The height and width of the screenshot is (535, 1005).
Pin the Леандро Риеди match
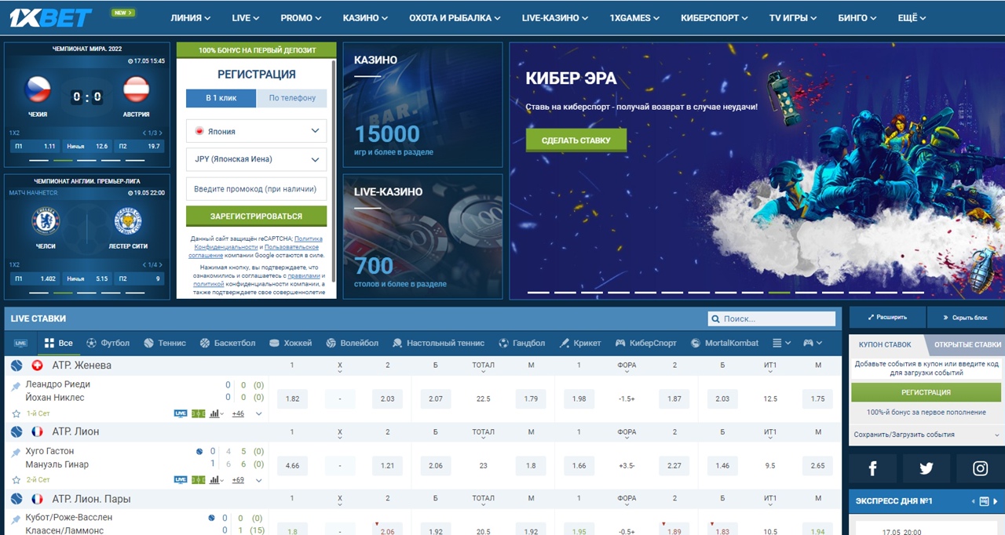pyautogui.click(x=16, y=387)
